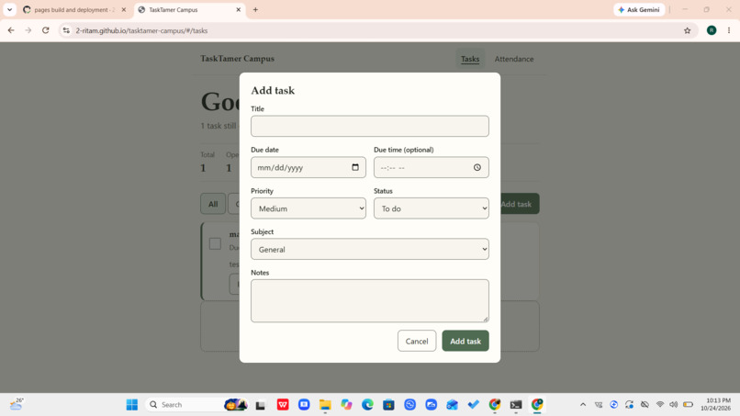The height and width of the screenshot is (416, 740).
Task: Focus the Notes textarea
Action: (x=369, y=301)
